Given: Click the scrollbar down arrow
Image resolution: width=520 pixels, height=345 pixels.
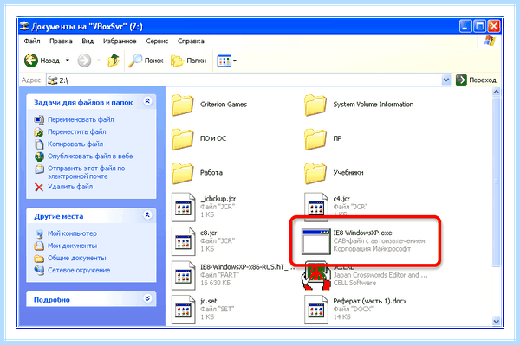Looking at the screenshot, I should click(x=496, y=321).
